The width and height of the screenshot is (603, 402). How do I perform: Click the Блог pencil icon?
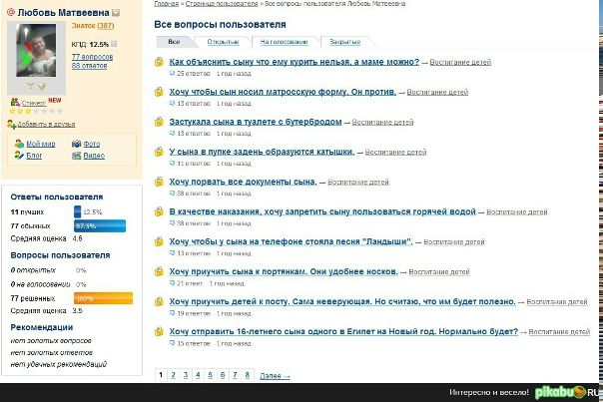pos(19,156)
